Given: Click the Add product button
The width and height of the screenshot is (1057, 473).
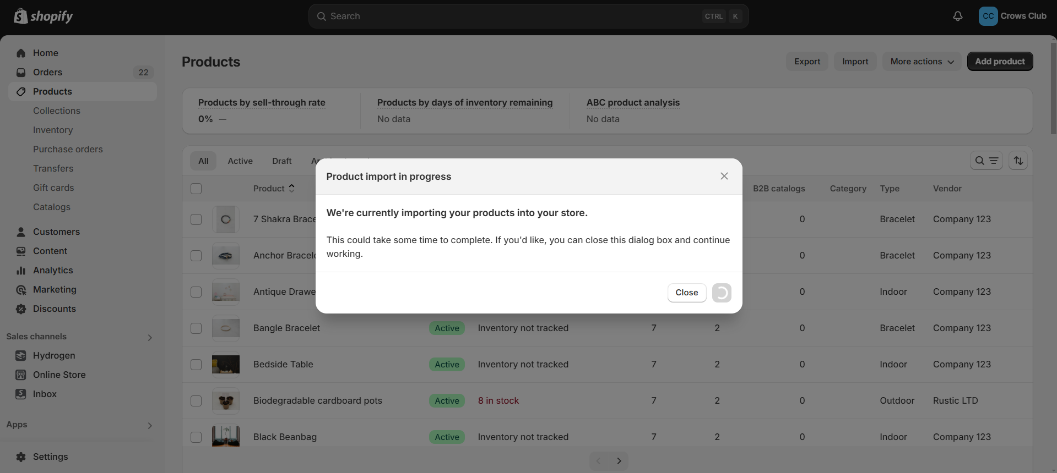Looking at the screenshot, I should tap(1000, 62).
